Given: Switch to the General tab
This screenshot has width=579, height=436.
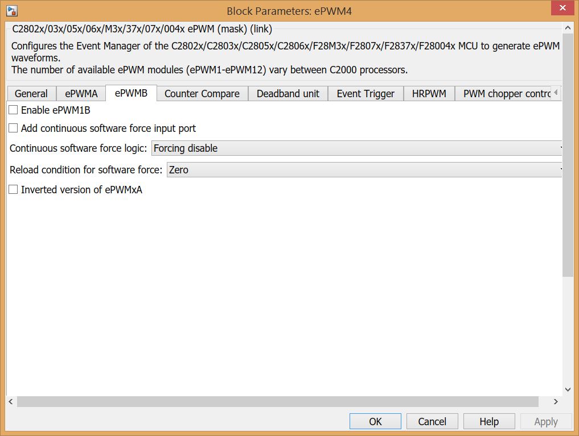Looking at the screenshot, I should 31,94.
